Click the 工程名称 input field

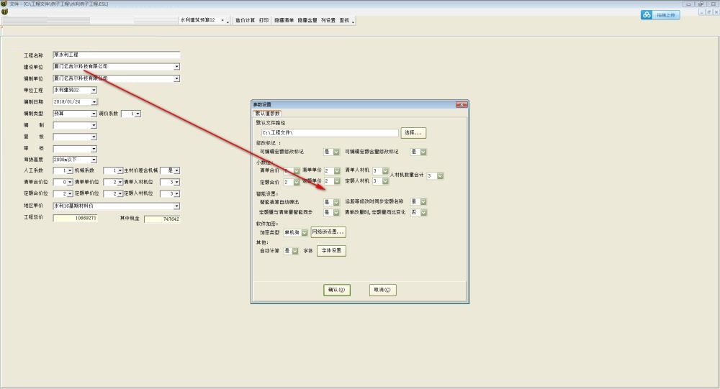click(116, 55)
